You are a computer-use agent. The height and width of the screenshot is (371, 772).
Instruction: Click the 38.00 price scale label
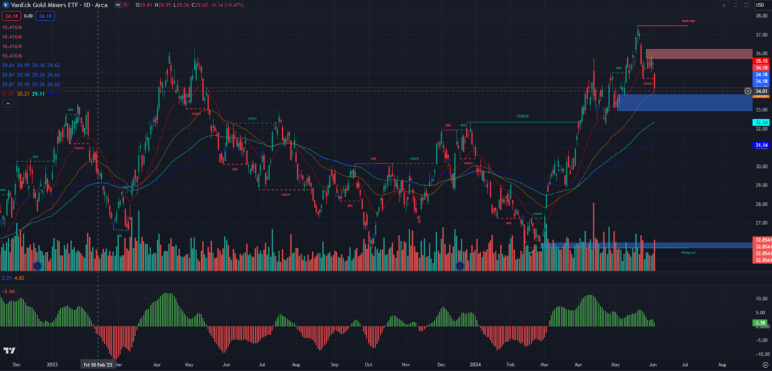pos(761,16)
